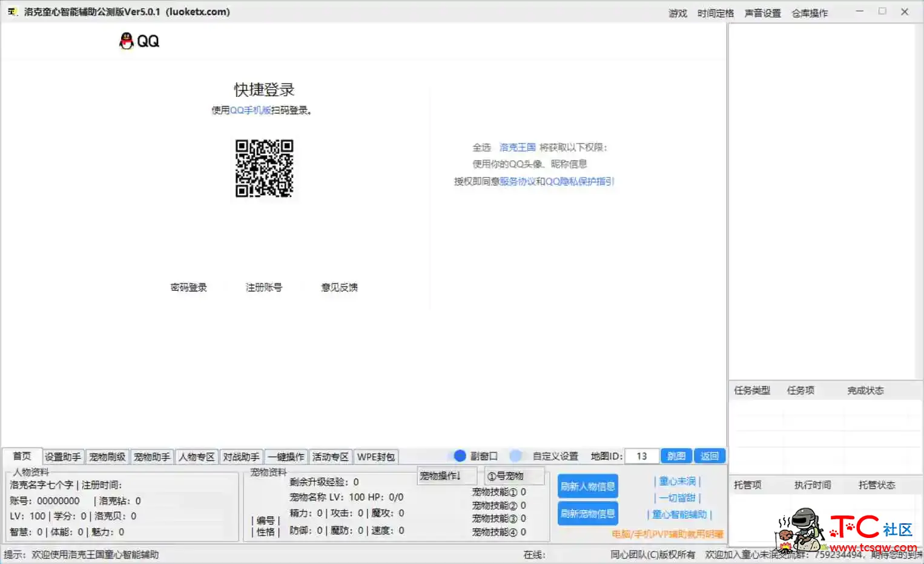This screenshot has width=924, height=564.
Task: Click the 完成状态 column header
Action: coord(865,390)
